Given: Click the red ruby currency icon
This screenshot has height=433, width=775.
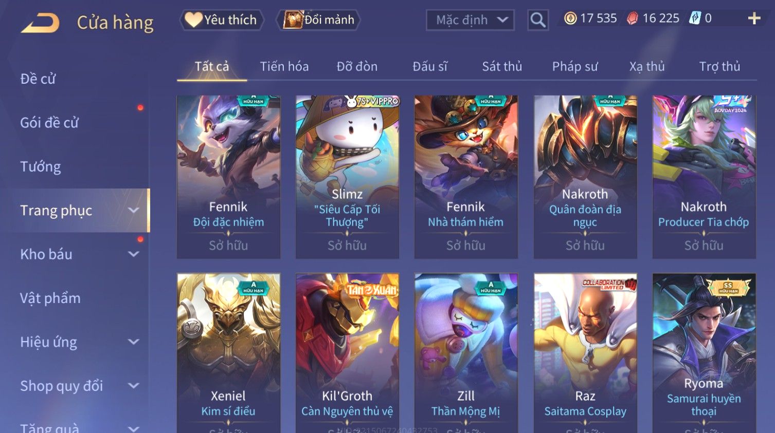Looking at the screenshot, I should click(633, 18).
